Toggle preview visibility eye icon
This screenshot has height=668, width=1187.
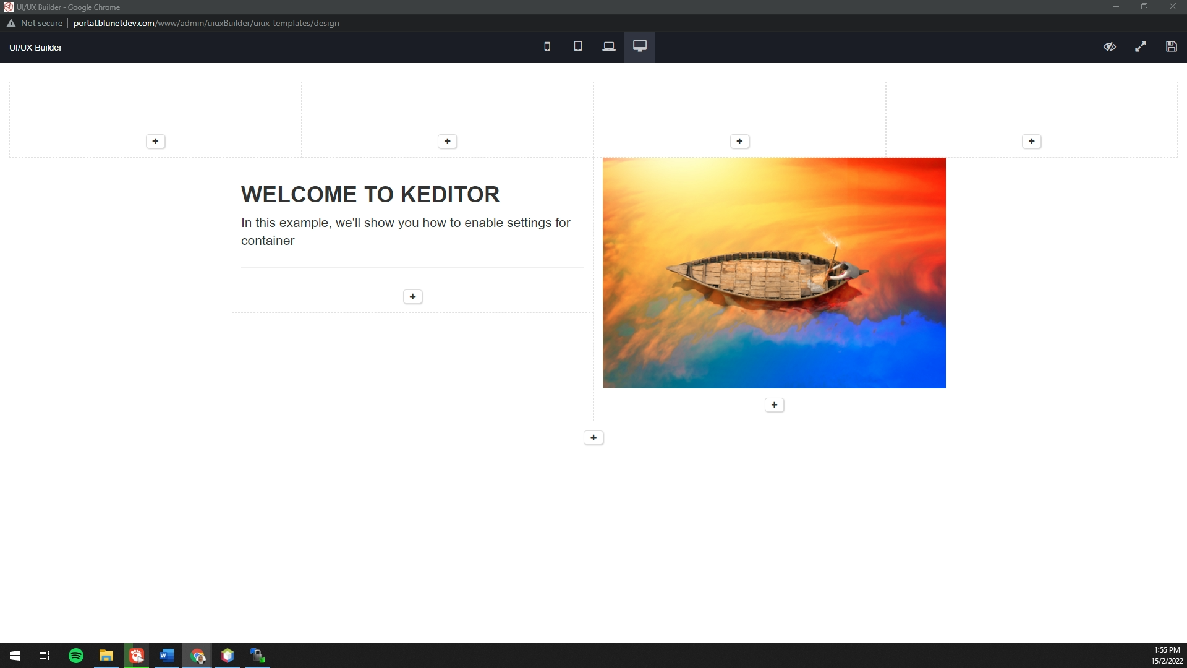(x=1110, y=47)
